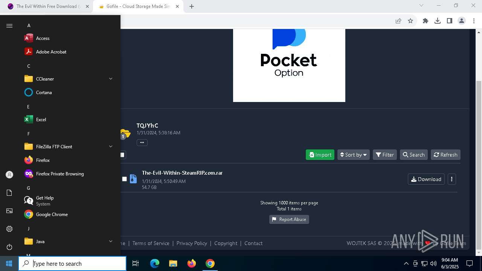
Task: Close the Gofile tab
Action: point(177,6)
